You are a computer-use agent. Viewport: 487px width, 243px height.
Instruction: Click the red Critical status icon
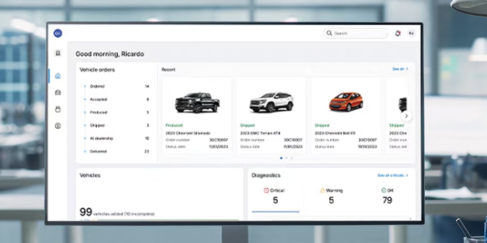coord(266,190)
